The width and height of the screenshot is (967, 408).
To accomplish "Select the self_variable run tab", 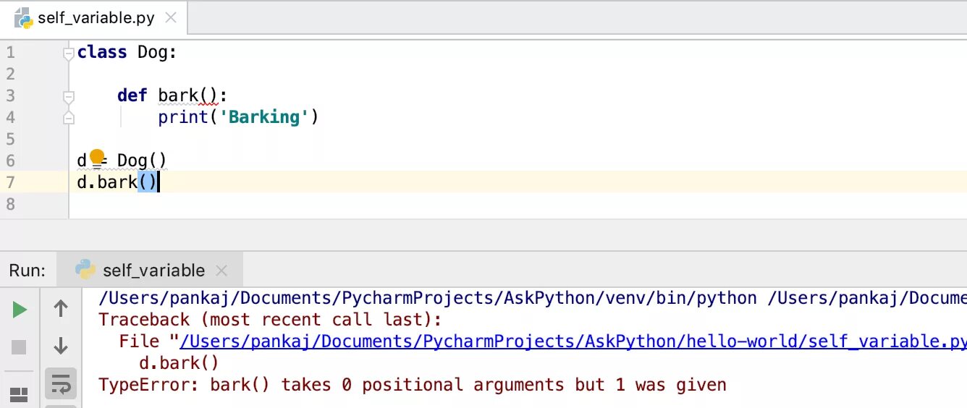I will [153, 271].
